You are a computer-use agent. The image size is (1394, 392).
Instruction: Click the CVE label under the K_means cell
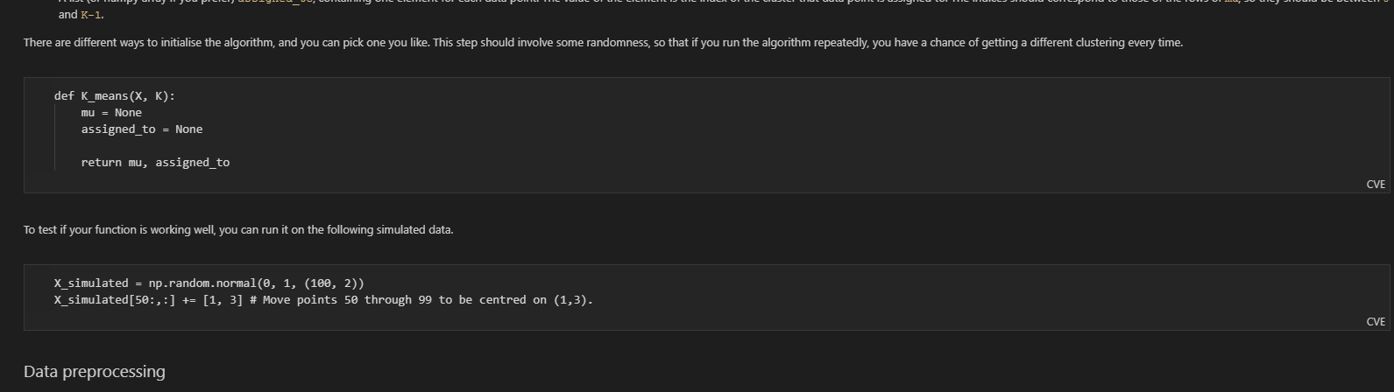point(1376,185)
